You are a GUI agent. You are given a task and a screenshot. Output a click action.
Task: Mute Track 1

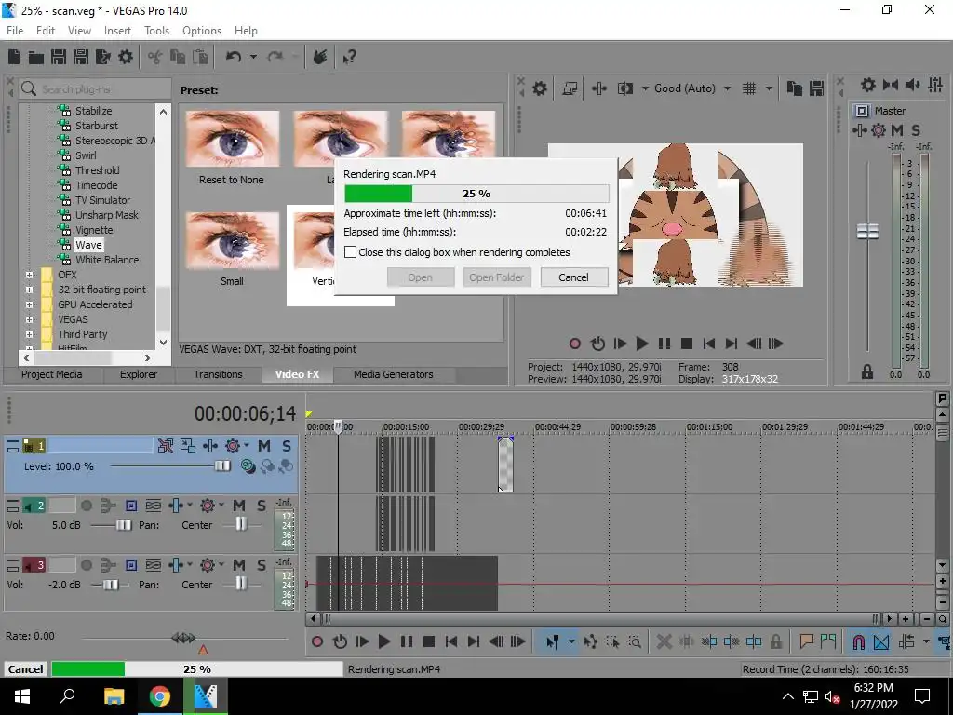click(x=263, y=446)
